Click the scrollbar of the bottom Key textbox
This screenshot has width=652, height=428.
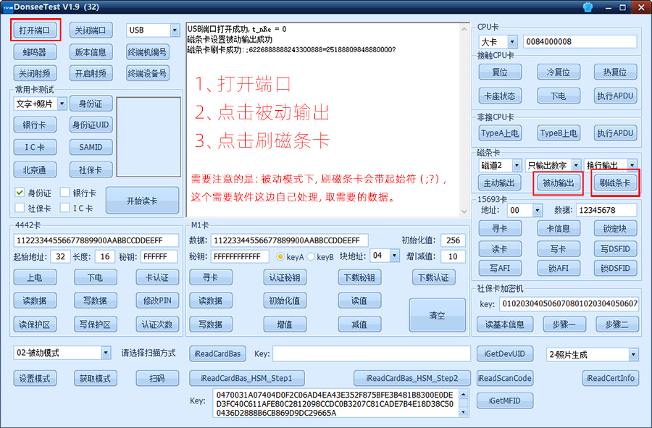click(x=464, y=403)
